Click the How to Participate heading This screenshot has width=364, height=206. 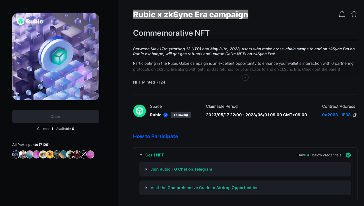coord(156,136)
